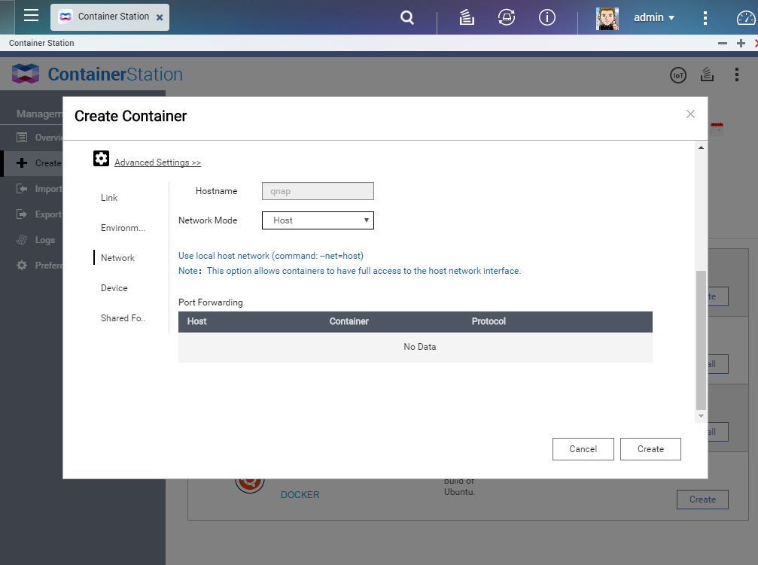The image size is (758, 565).
Task: Open Container Station three-dot options menu
Action: point(737,74)
